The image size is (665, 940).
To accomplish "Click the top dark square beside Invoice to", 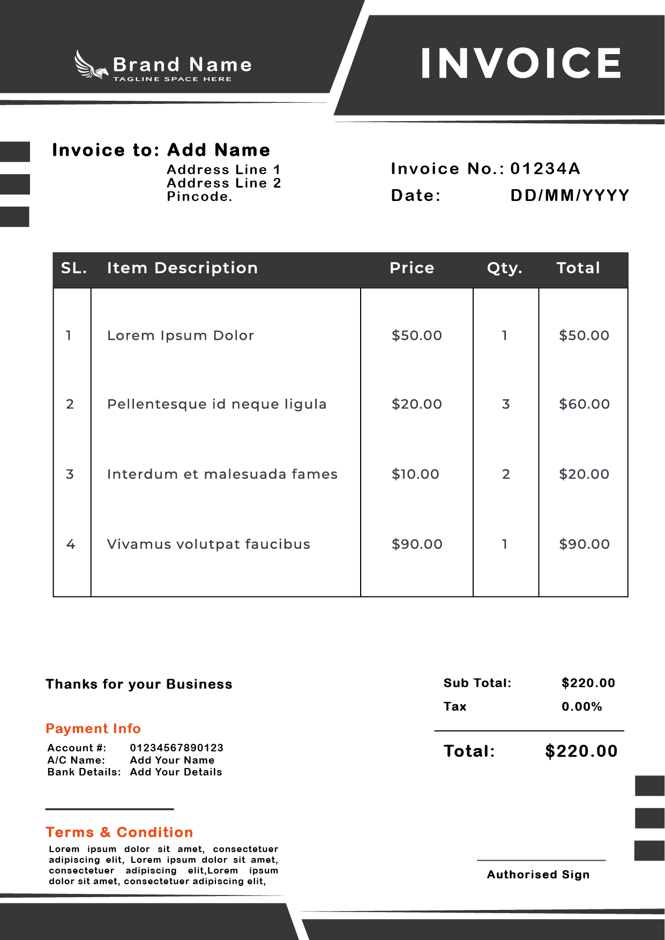I will coord(15,152).
